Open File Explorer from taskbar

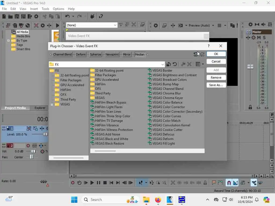(146, 200)
